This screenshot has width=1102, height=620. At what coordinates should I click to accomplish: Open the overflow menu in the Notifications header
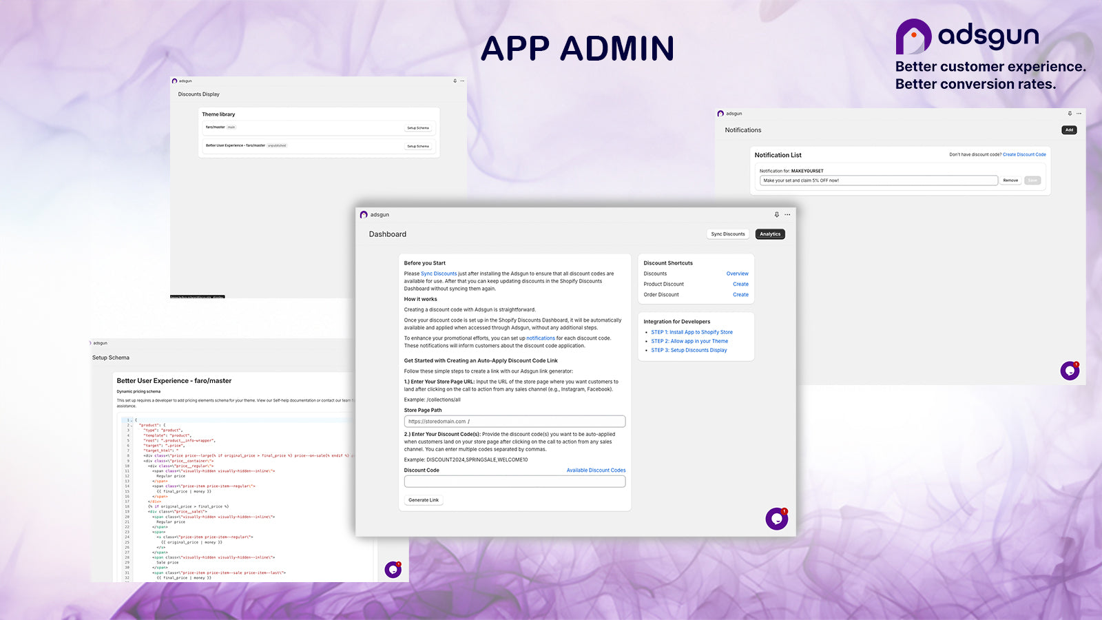click(x=1080, y=113)
